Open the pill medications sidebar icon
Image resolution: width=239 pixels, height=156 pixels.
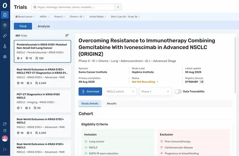[x=5, y=36]
